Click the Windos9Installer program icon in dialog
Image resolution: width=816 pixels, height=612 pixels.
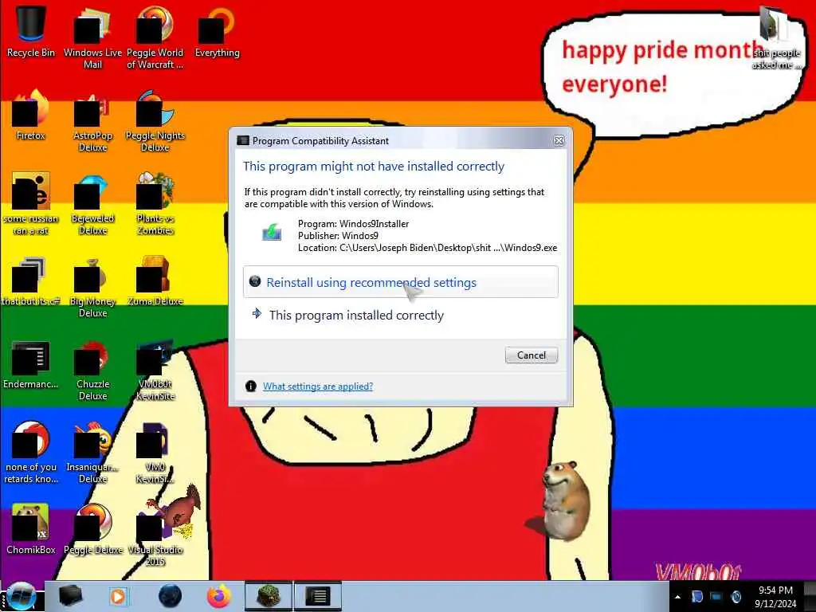(272, 232)
